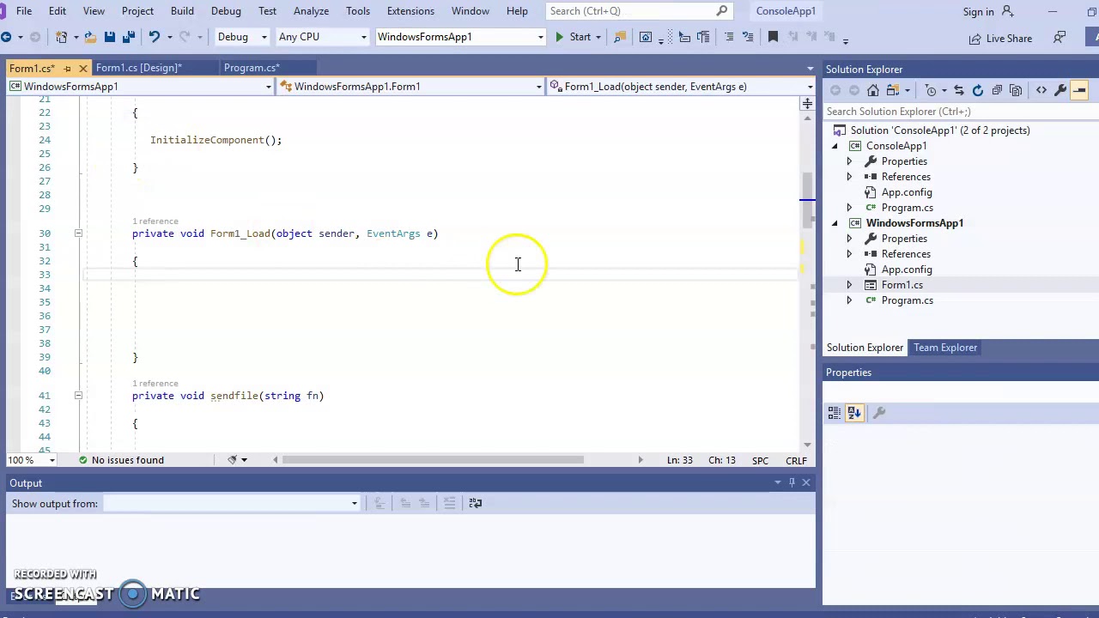Click the Home icon in Solution Explorer

tap(872, 90)
